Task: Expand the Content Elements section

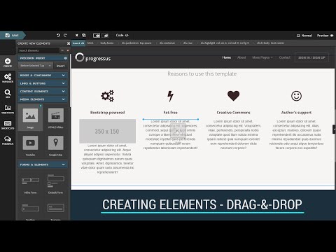Action: 43,91
